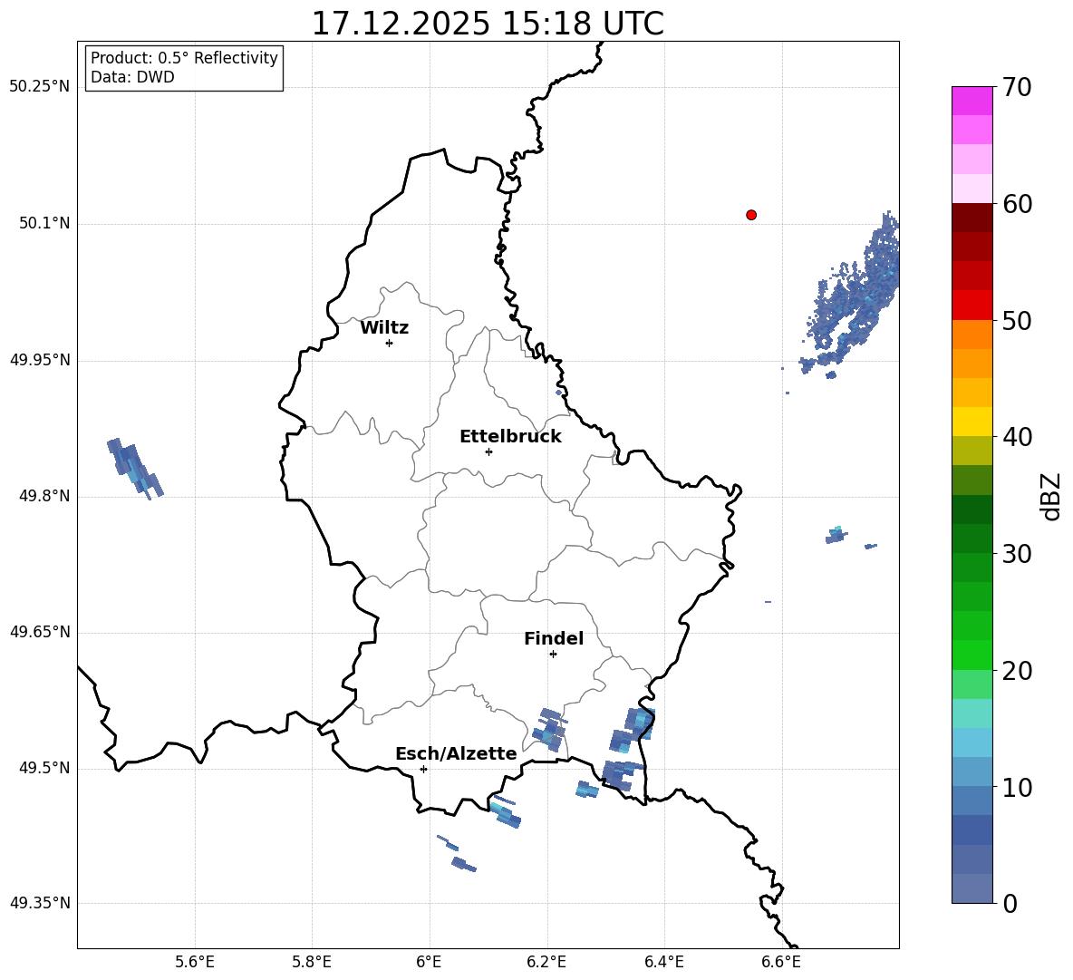Click the 50.1°N latitude label
This screenshot has height=980, width=1073.
[45, 224]
